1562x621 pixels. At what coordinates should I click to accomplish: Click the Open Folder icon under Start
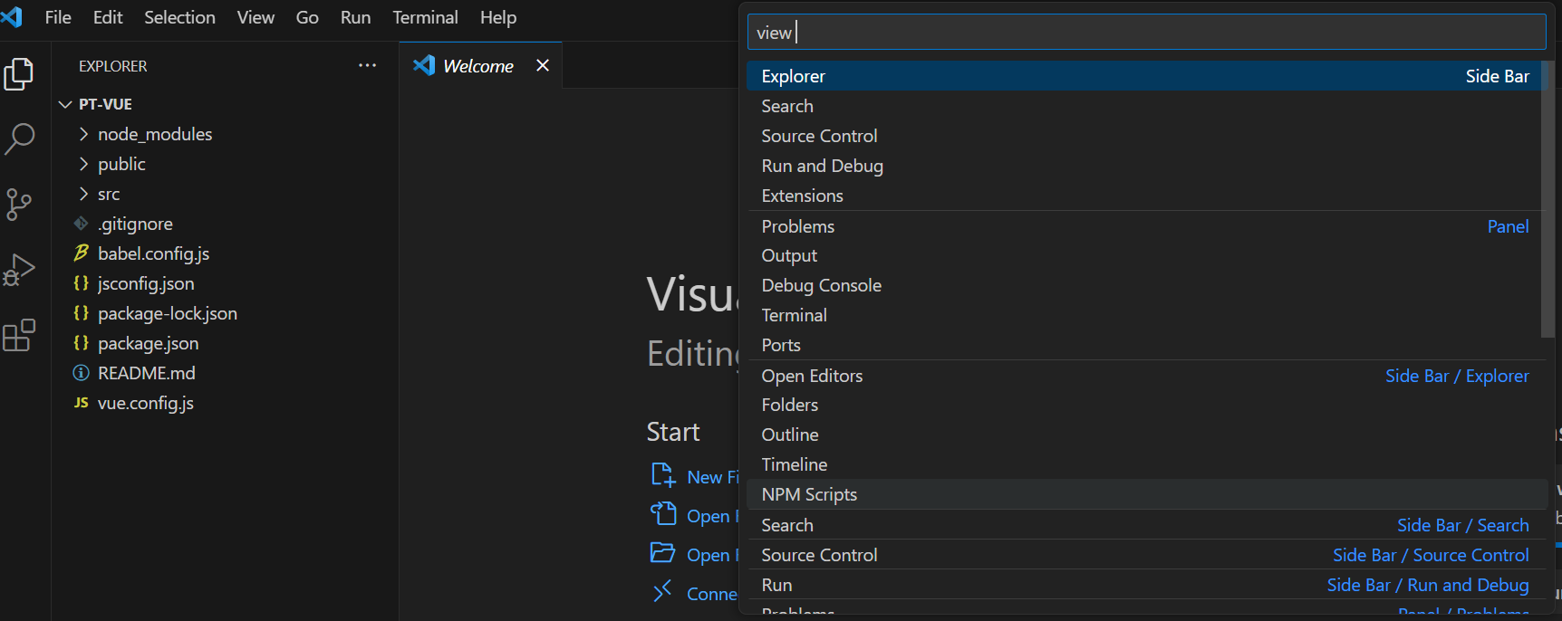(663, 553)
